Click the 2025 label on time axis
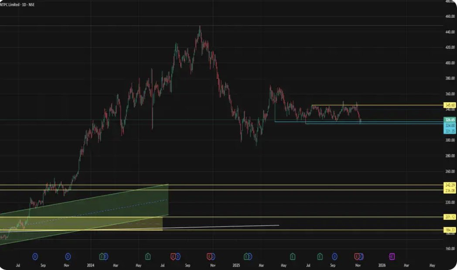The image size is (457, 270). (x=236, y=265)
